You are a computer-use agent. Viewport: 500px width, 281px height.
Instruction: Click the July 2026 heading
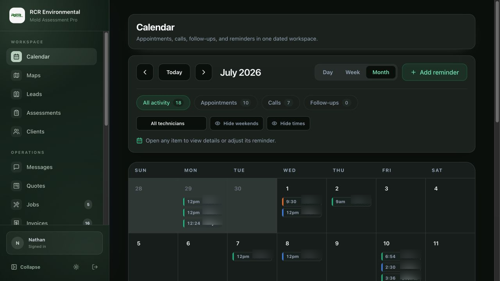[240, 72]
